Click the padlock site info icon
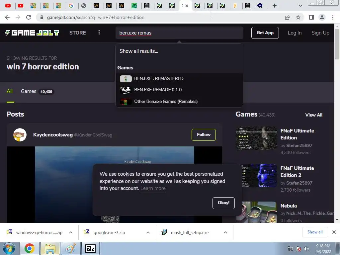 coord(42,17)
